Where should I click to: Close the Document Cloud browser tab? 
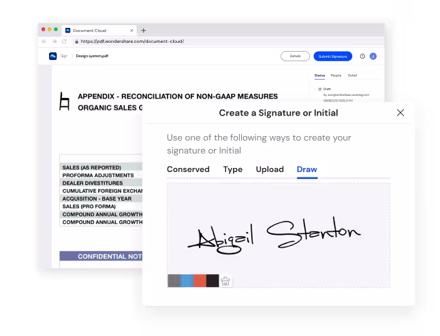[131, 30]
